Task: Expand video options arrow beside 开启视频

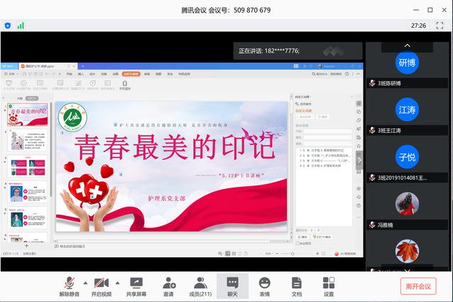Action: [x=119, y=282]
